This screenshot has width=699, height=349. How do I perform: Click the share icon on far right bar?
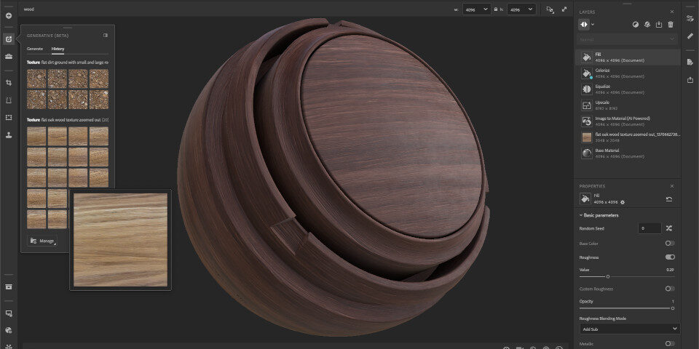(690, 80)
